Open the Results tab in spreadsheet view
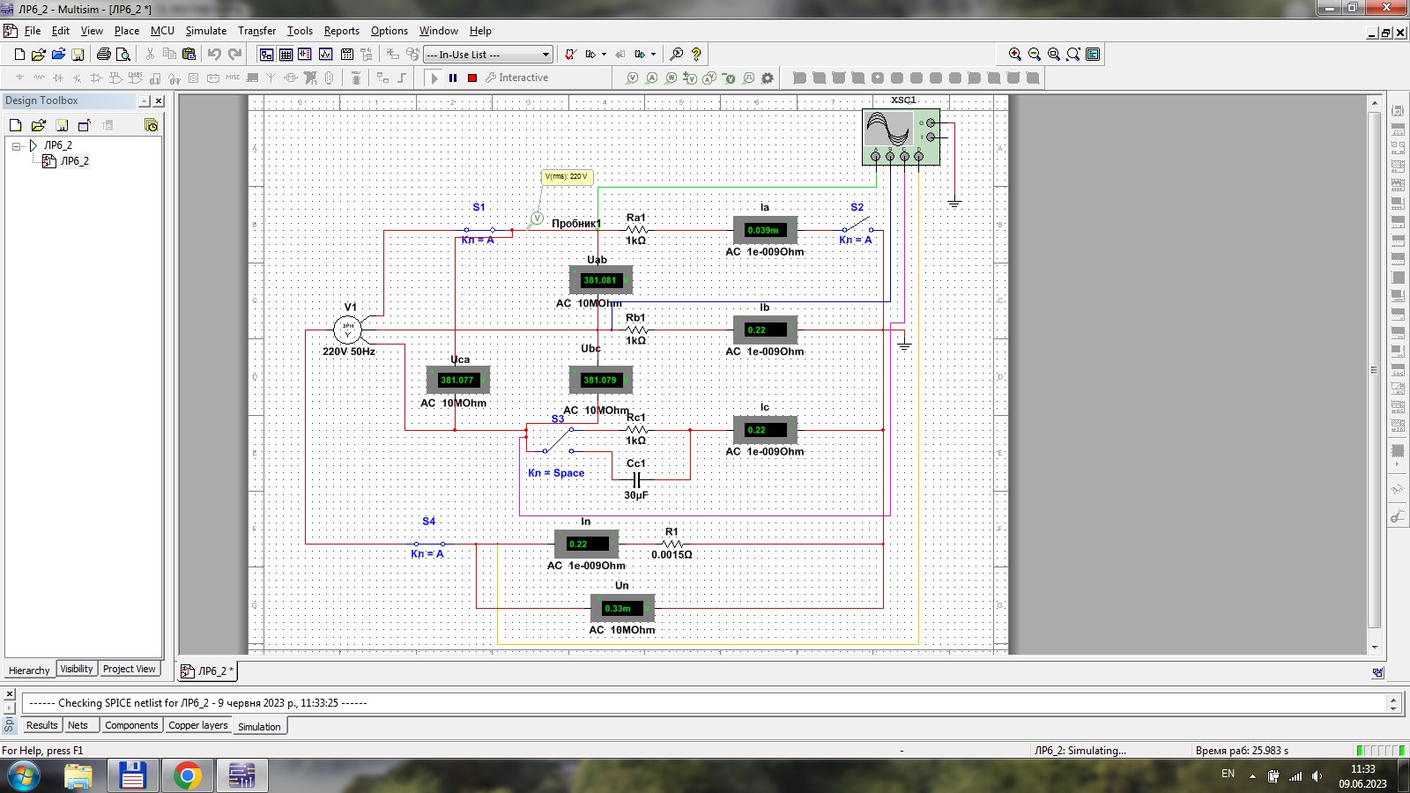This screenshot has width=1410, height=793. [x=41, y=725]
